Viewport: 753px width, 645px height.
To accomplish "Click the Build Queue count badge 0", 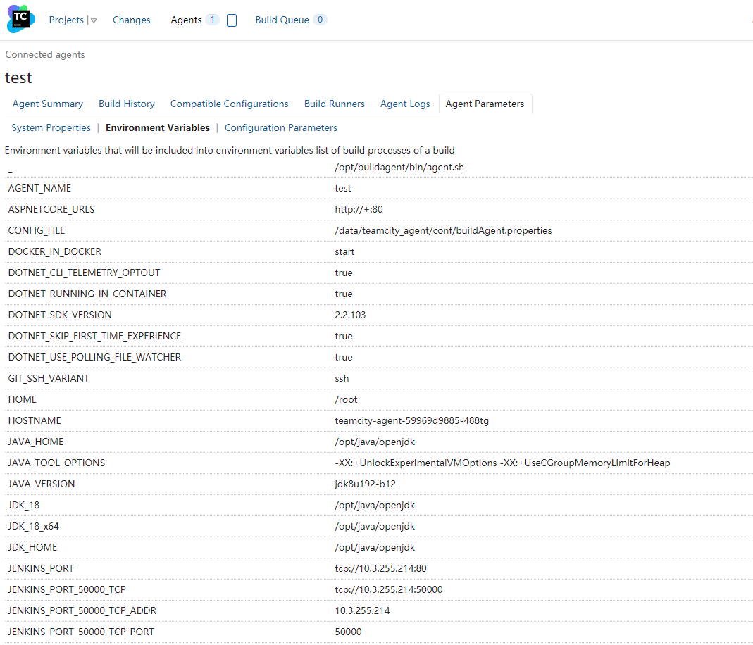I will pyautogui.click(x=320, y=20).
